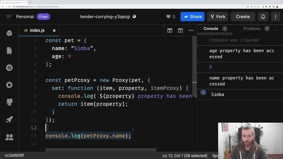Click 'name property has been accessed' log
The height and width of the screenshot is (159, 283).
click(242, 81)
